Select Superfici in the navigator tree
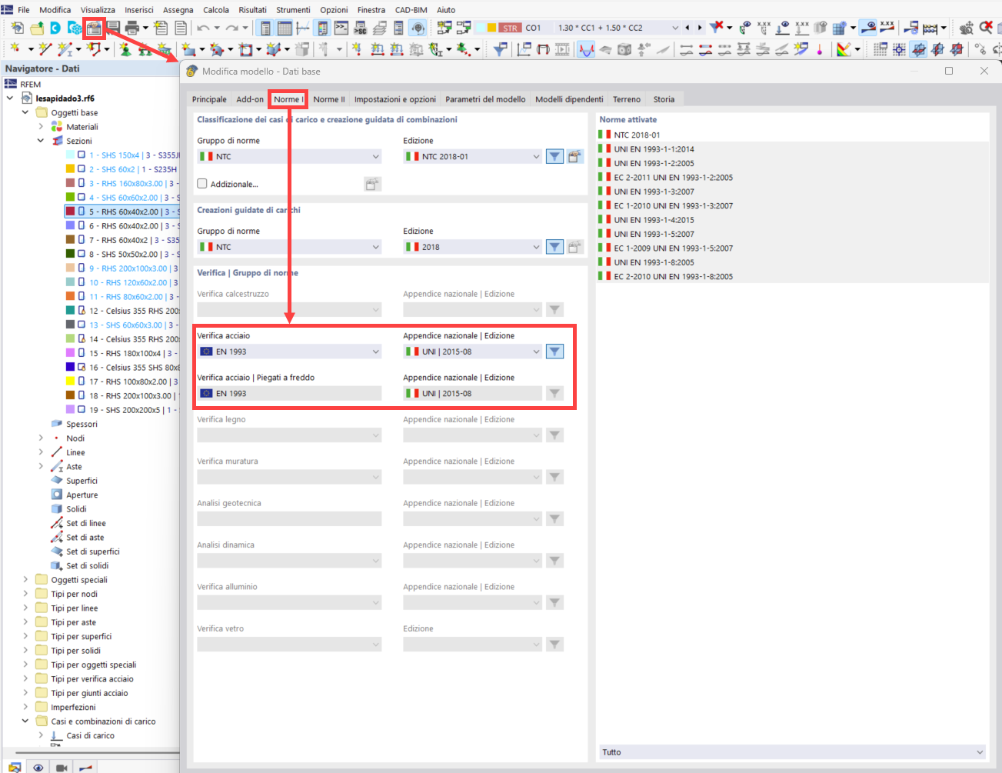The width and height of the screenshot is (1002, 773). click(x=82, y=481)
